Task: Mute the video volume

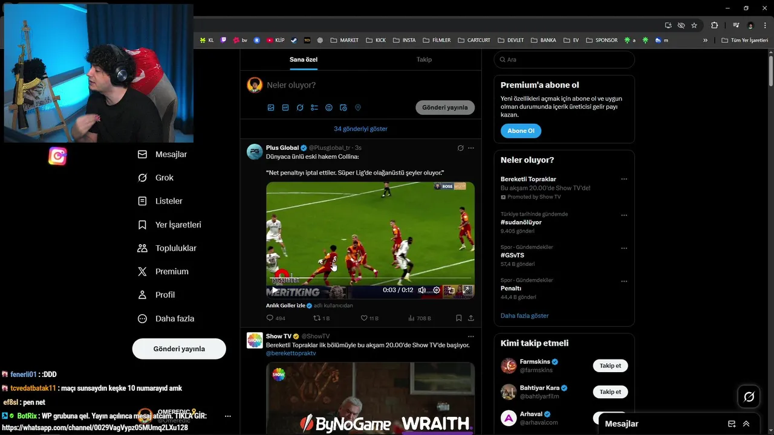Action: [422, 290]
